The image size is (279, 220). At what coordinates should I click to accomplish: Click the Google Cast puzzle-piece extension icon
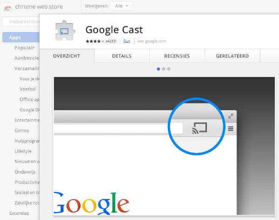(65, 31)
